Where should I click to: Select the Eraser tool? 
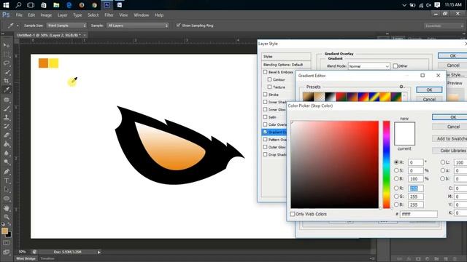[7, 135]
